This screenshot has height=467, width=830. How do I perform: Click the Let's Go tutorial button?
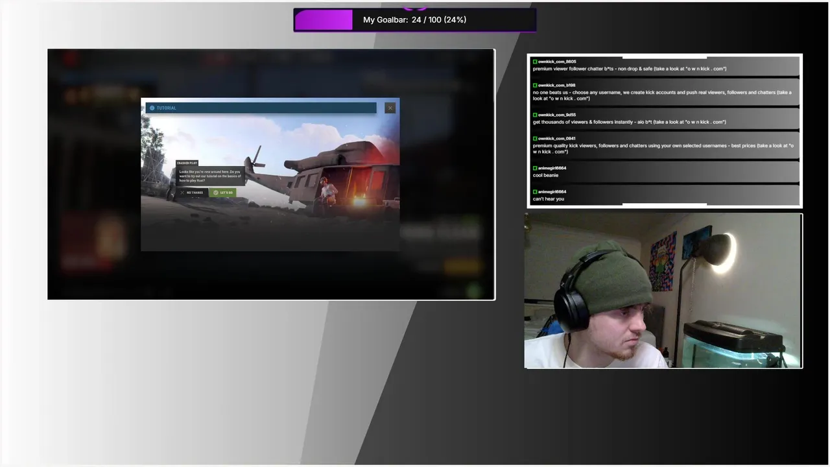[222, 193]
